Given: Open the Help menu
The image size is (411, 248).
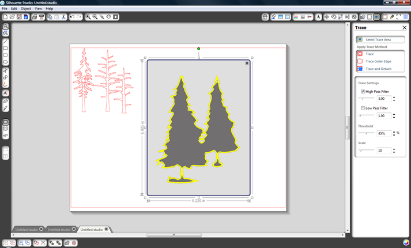Looking at the screenshot, I should (50, 9).
